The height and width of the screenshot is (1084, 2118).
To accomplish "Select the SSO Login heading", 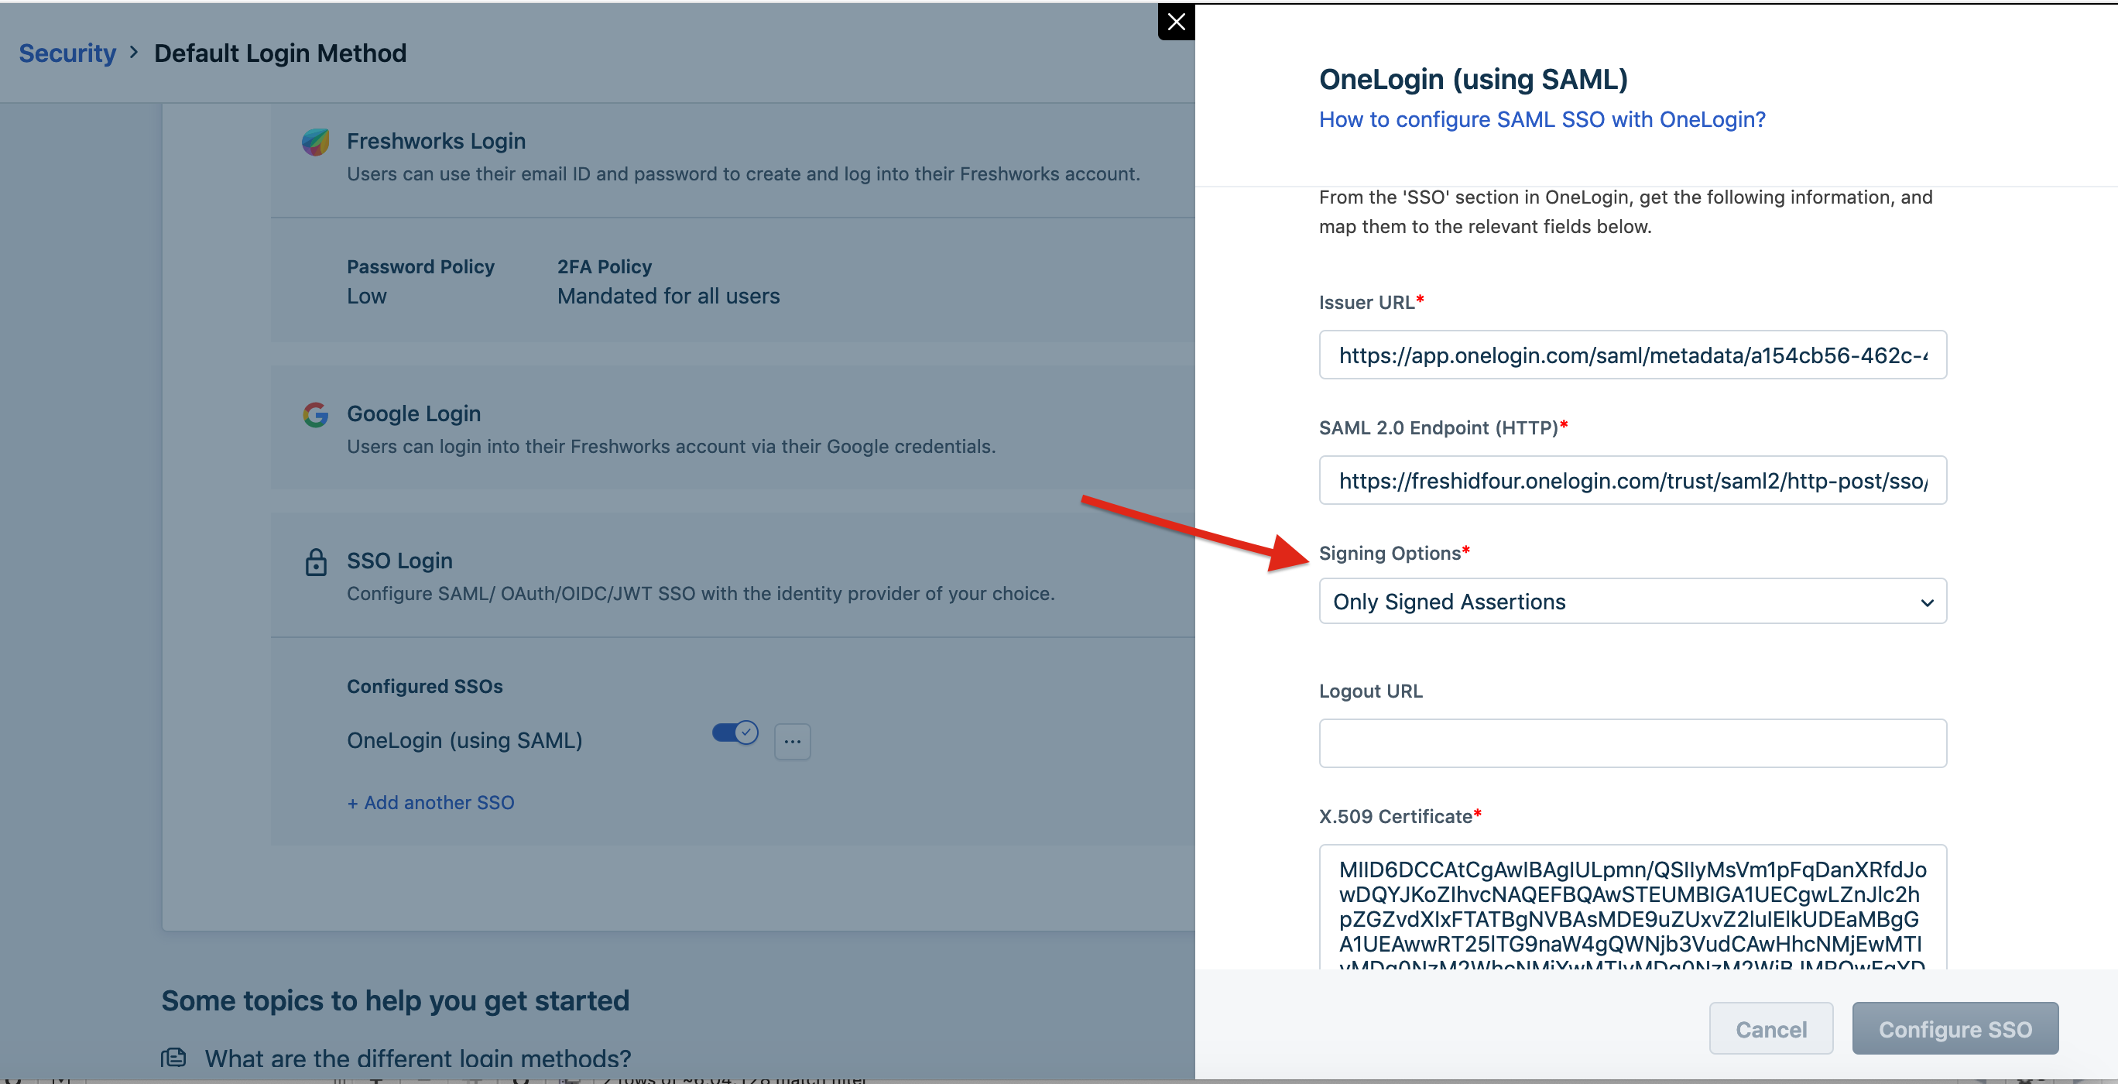I will [399, 561].
